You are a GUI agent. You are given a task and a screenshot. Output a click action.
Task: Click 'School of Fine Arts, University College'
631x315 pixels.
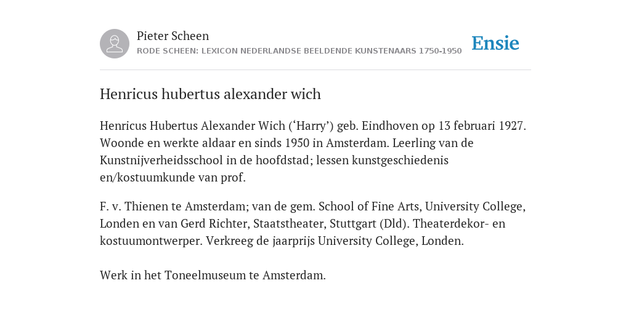420,207
